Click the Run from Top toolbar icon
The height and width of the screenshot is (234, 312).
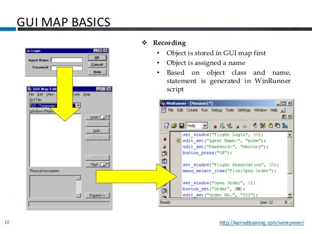click(x=222, y=126)
